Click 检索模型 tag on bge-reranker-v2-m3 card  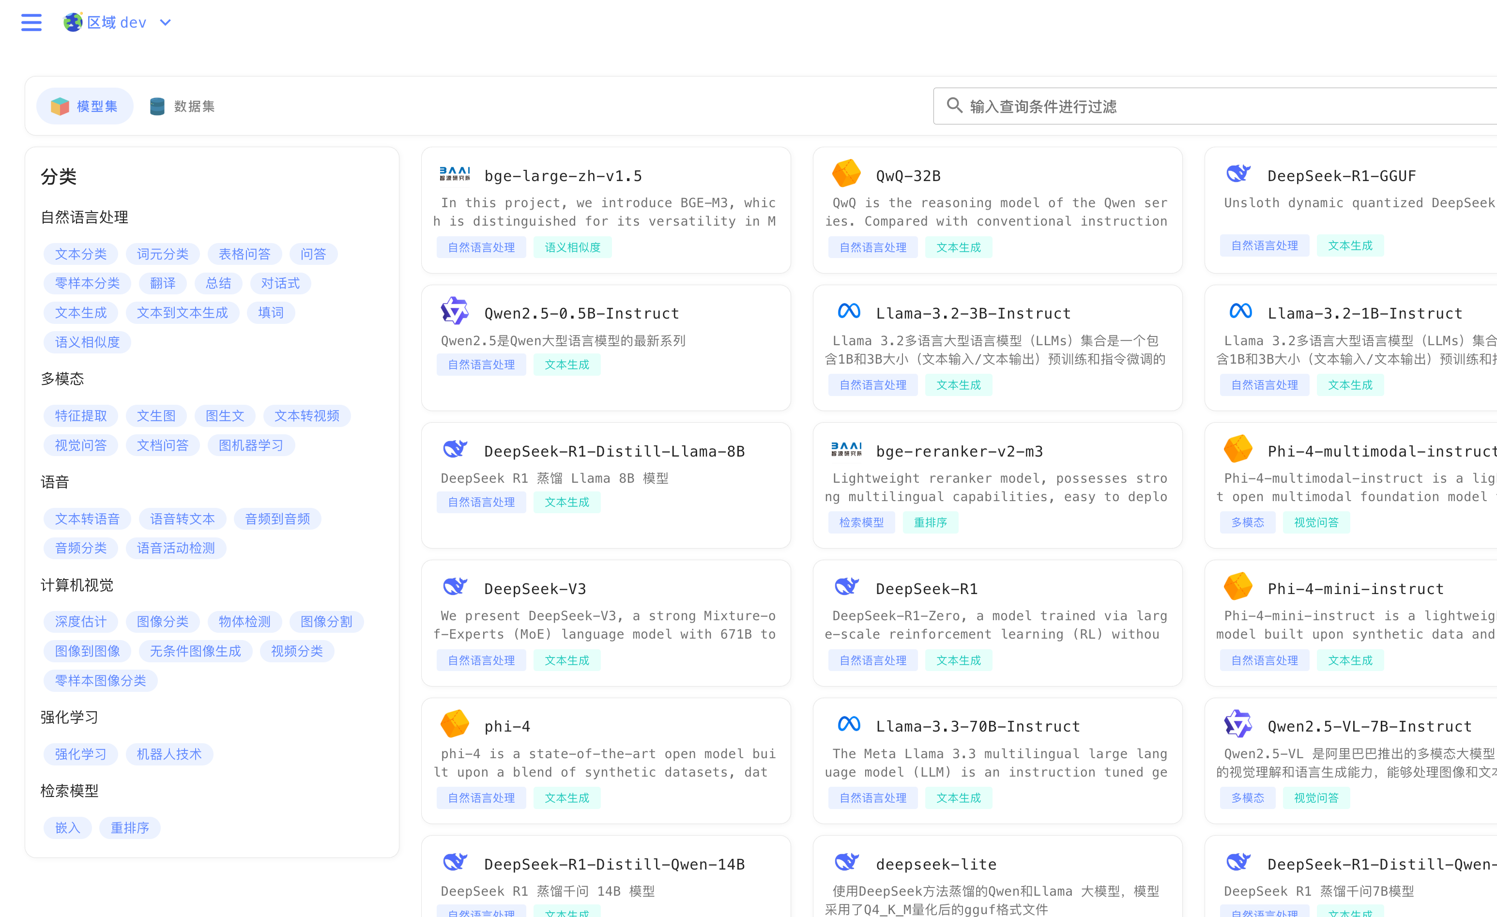861,522
